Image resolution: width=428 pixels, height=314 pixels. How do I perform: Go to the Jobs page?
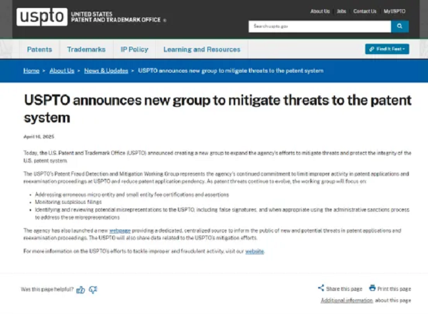[342, 11]
